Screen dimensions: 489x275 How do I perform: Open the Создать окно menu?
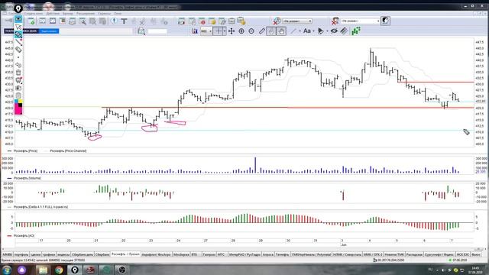(34, 14)
